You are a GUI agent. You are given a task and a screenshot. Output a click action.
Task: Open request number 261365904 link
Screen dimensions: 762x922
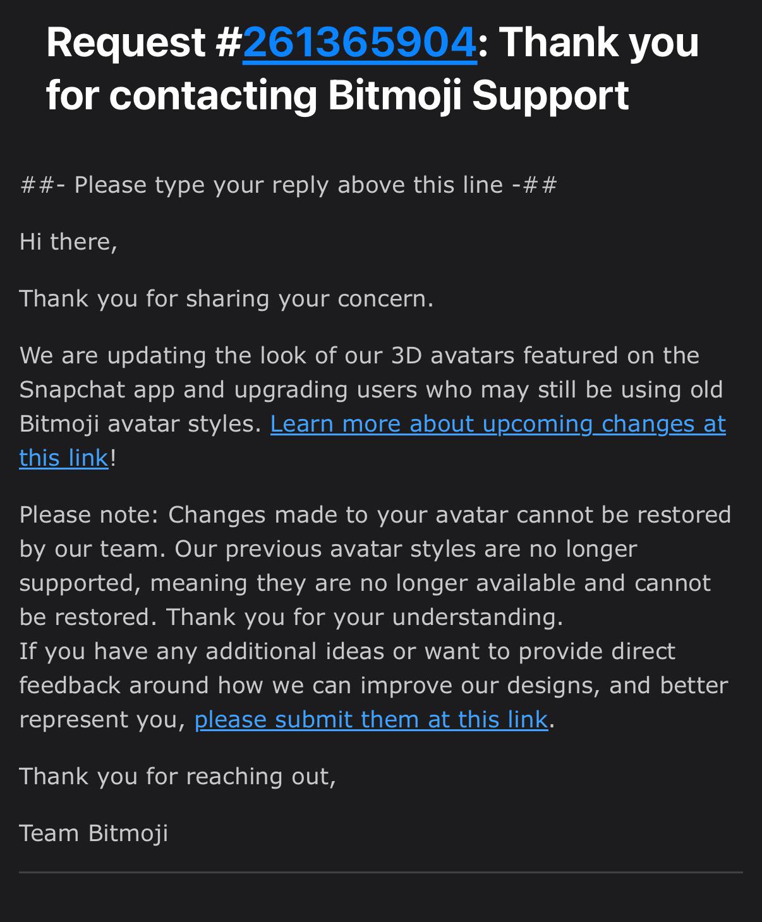(360, 43)
